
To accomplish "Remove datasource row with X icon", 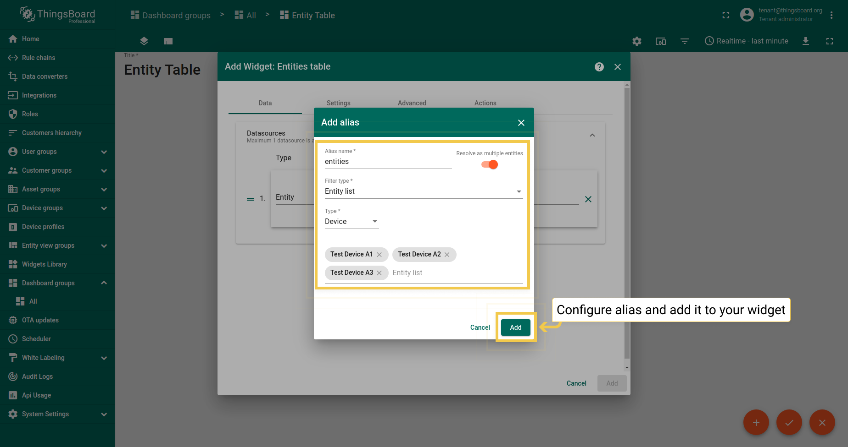I will [x=588, y=199].
